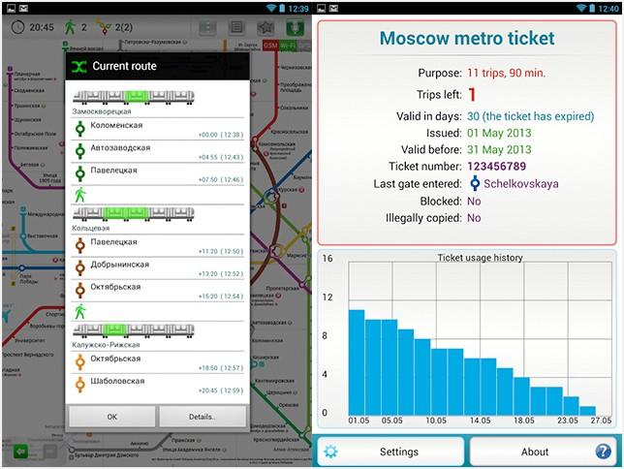
Task: Click Замоскворецкая line train car graphic
Action: click(x=134, y=97)
